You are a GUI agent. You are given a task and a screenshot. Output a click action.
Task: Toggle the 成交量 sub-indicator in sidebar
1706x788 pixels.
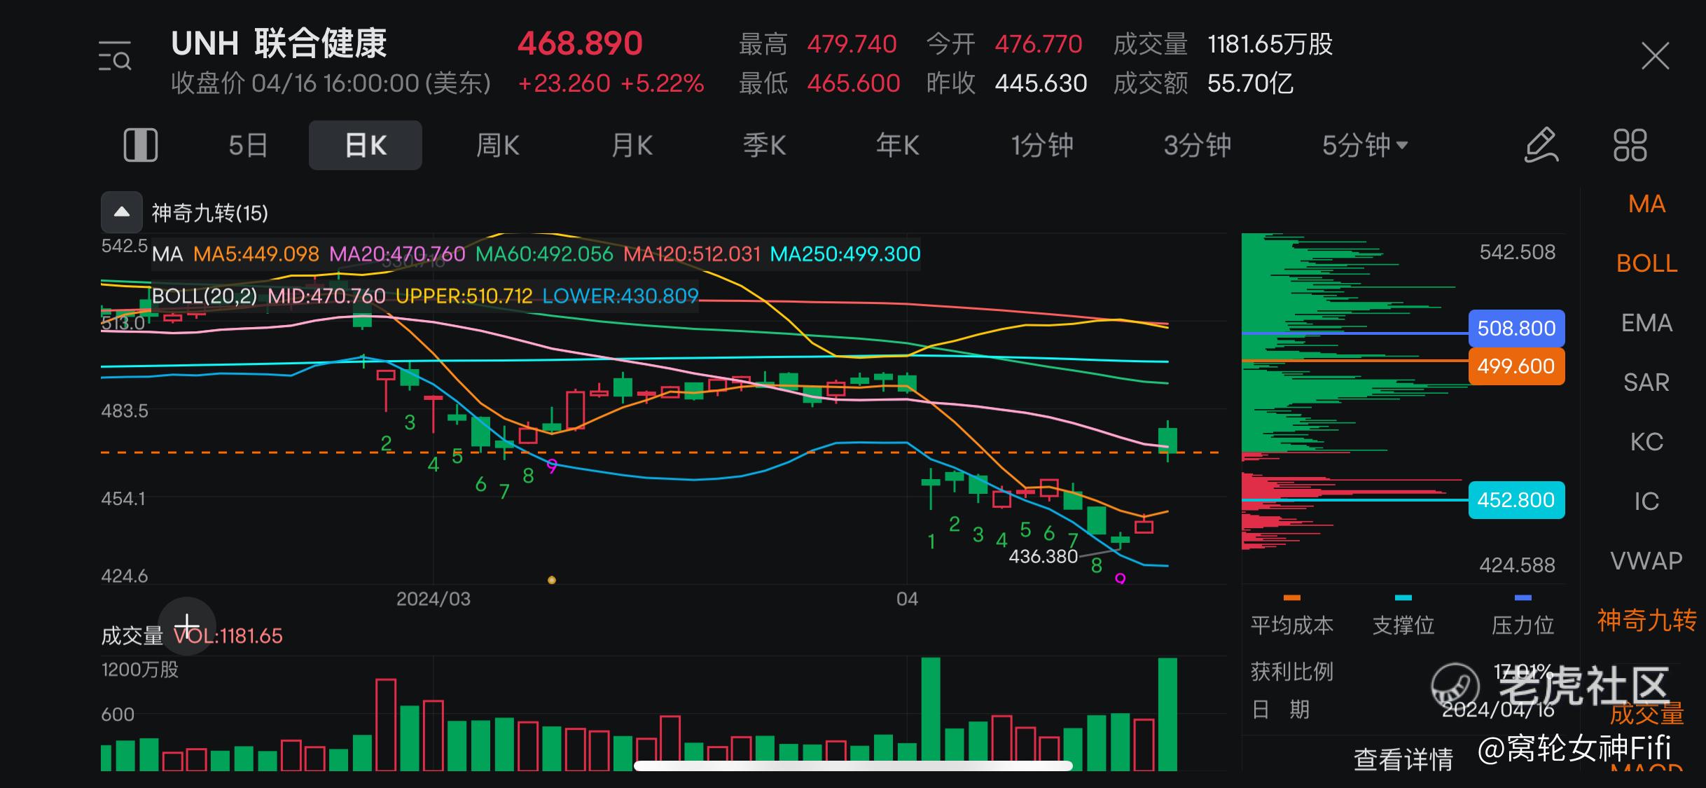[1646, 714]
